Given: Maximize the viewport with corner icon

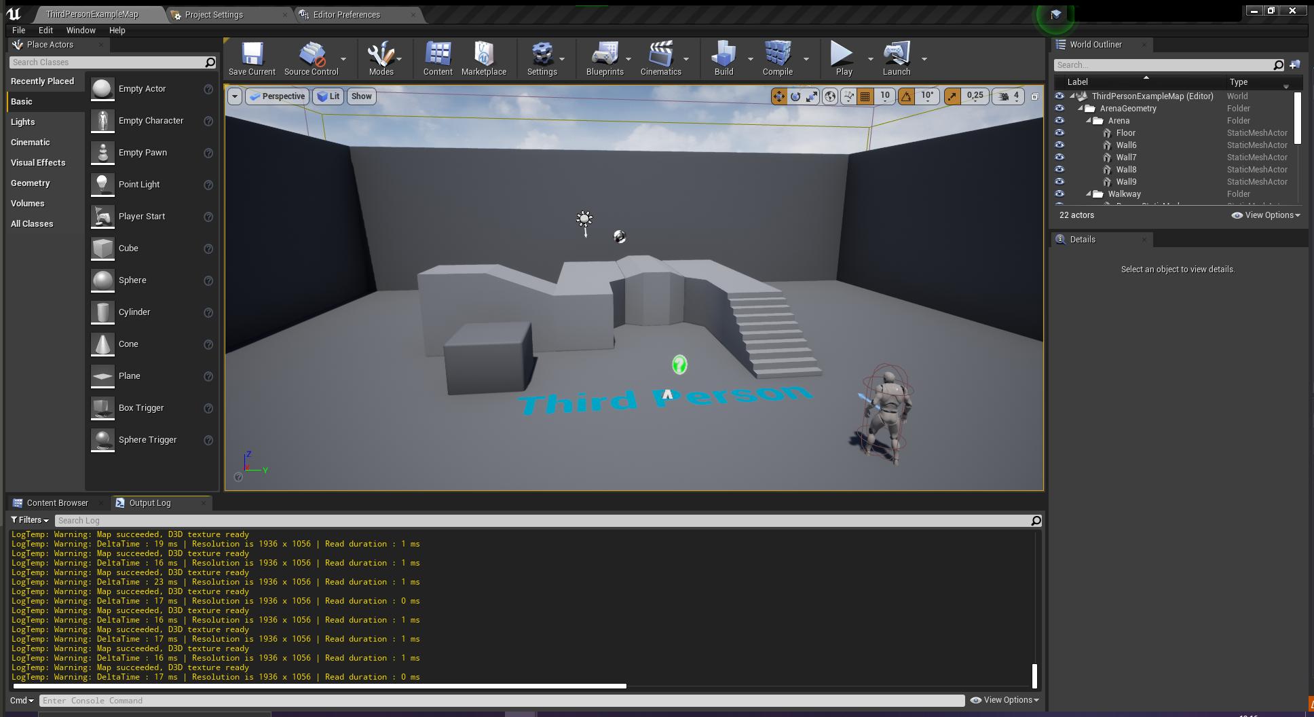Looking at the screenshot, I should 1034,96.
